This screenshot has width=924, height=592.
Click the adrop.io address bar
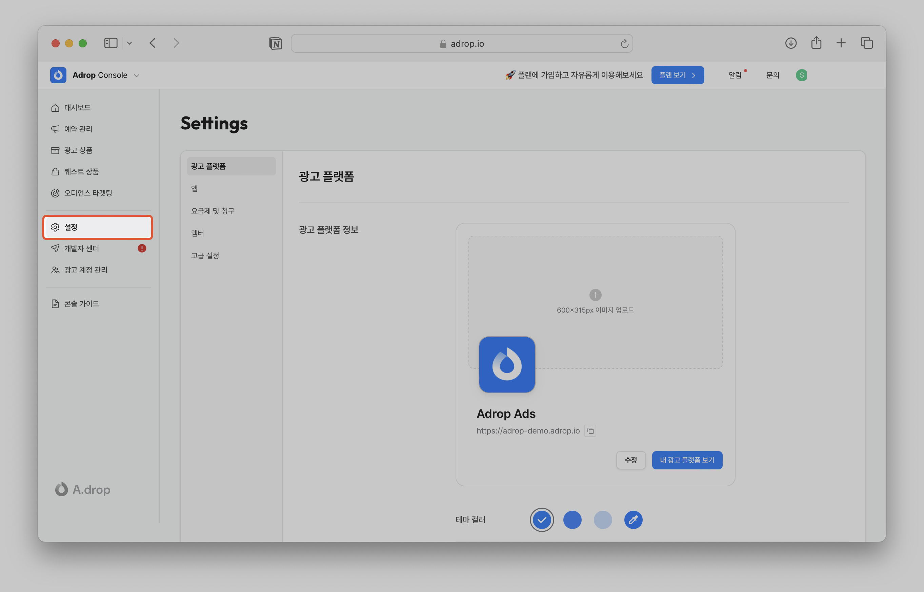coord(462,44)
